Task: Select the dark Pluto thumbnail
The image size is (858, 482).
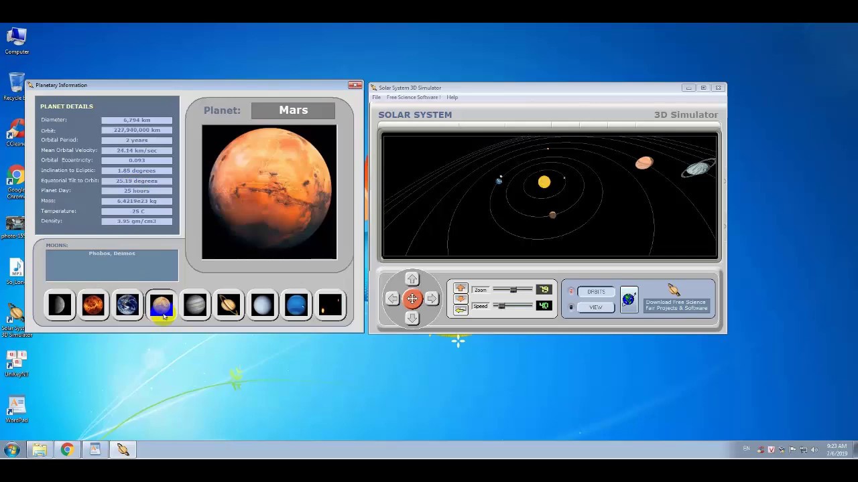Action: pyautogui.click(x=330, y=305)
